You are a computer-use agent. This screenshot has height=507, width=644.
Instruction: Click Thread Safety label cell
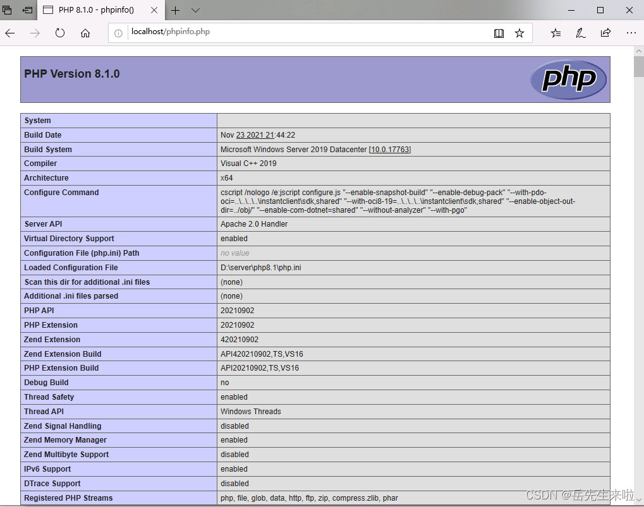coord(119,397)
